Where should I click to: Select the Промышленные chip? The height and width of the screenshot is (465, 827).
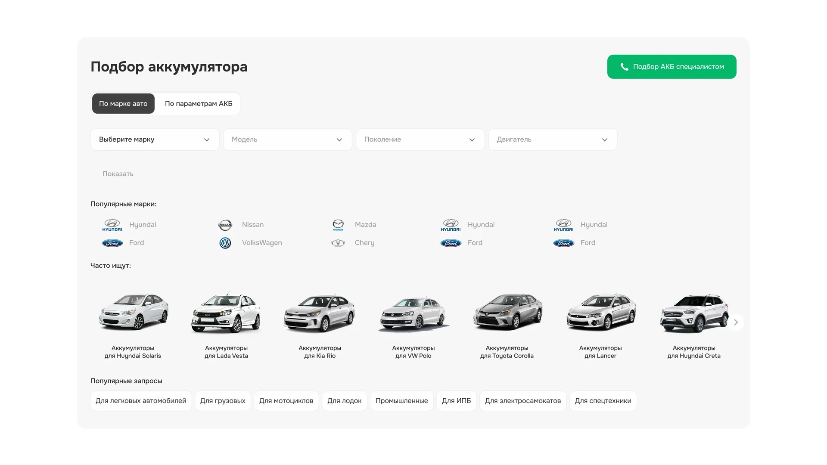(402, 401)
